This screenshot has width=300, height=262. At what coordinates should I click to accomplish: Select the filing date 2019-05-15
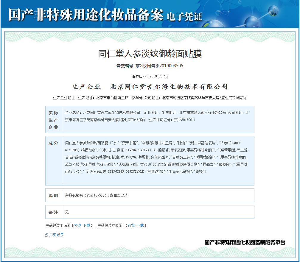158,76
